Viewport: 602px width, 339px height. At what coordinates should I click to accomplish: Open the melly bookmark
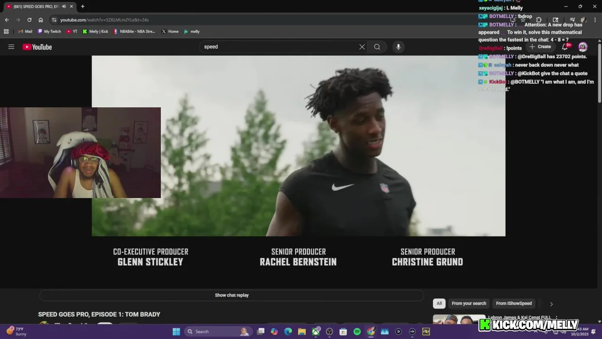(x=191, y=32)
